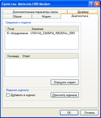This screenshot has height=118, width=101.
Task: Click the Ответ column header
Action: 49,56
